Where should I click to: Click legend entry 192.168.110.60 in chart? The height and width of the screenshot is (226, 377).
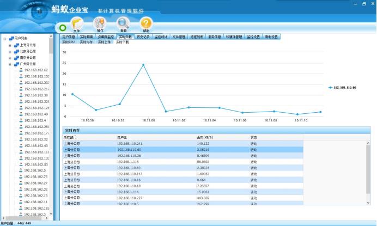click(x=343, y=87)
